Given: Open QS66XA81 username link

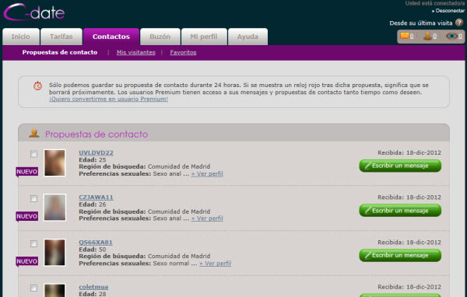Looking at the screenshot, I should point(96,243).
